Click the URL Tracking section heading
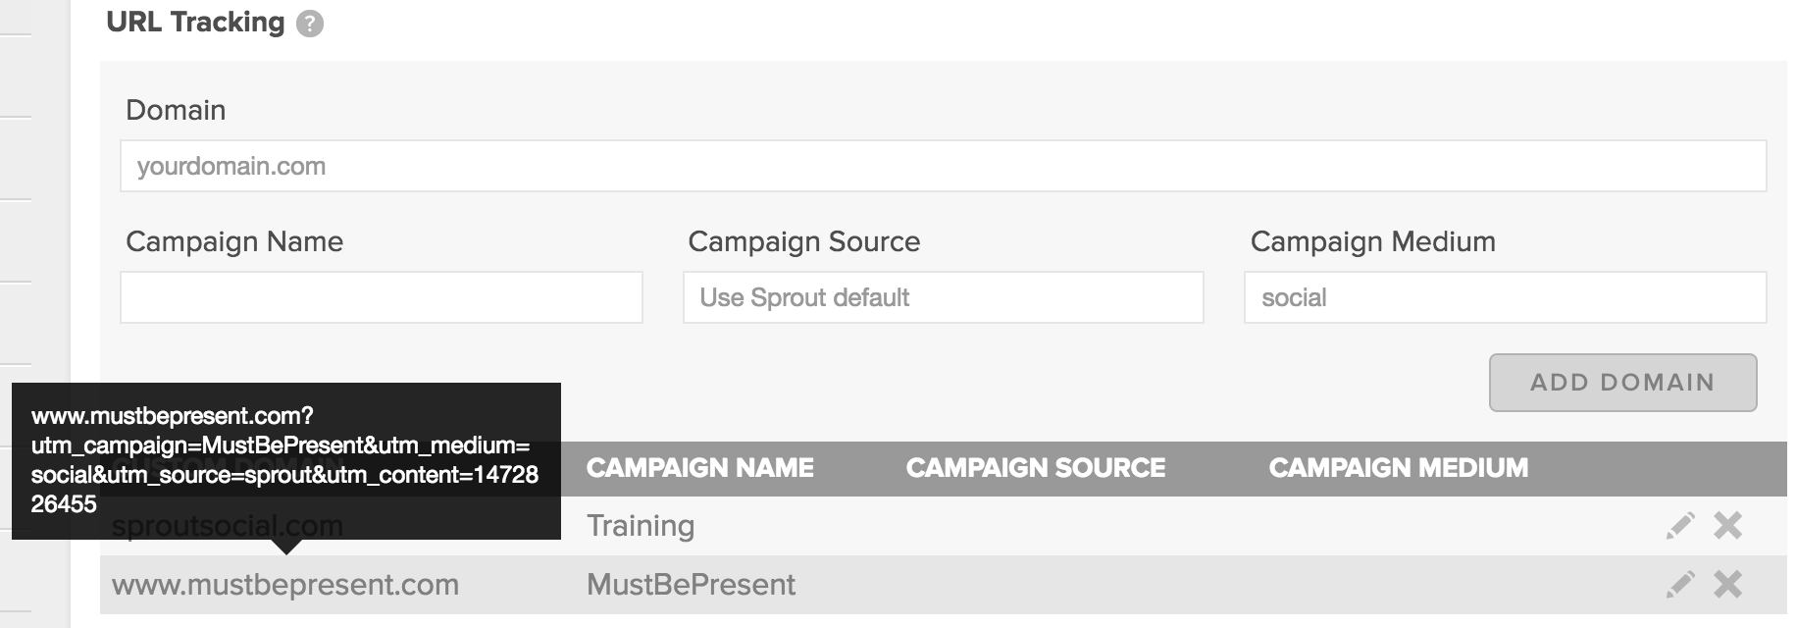 pos(195,23)
